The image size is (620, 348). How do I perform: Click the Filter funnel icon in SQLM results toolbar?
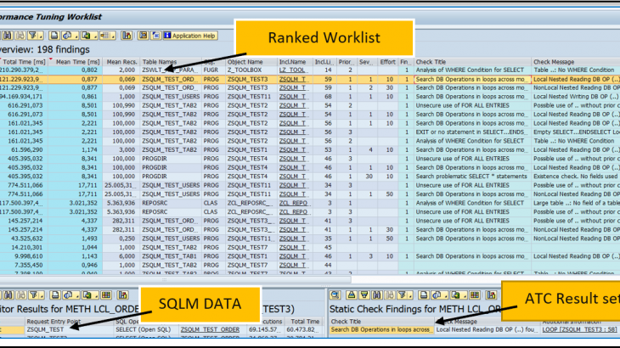coord(33,295)
